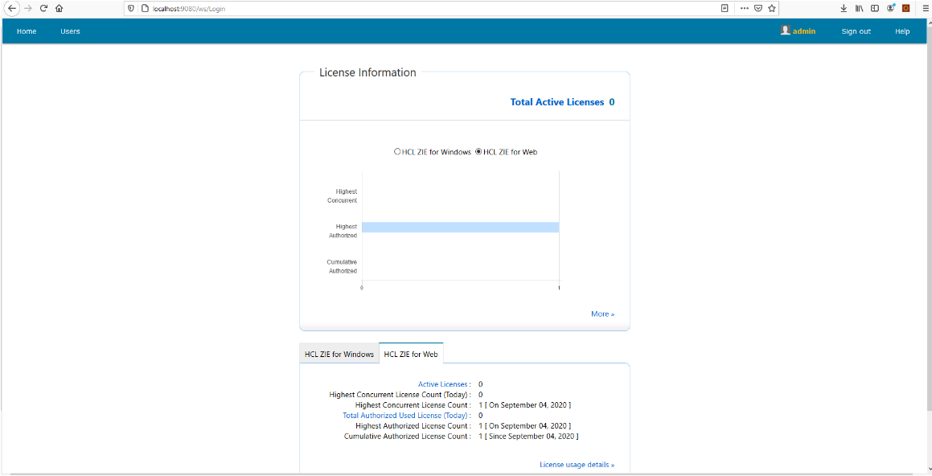Click the browser forward arrow
This screenshot has width=932, height=476.
click(27, 8)
